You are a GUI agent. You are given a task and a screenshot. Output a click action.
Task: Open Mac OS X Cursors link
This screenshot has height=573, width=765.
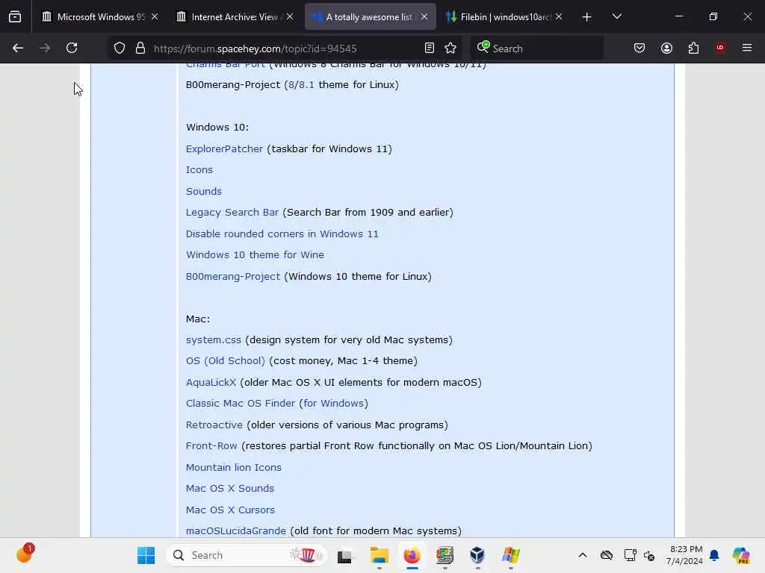coord(230,510)
